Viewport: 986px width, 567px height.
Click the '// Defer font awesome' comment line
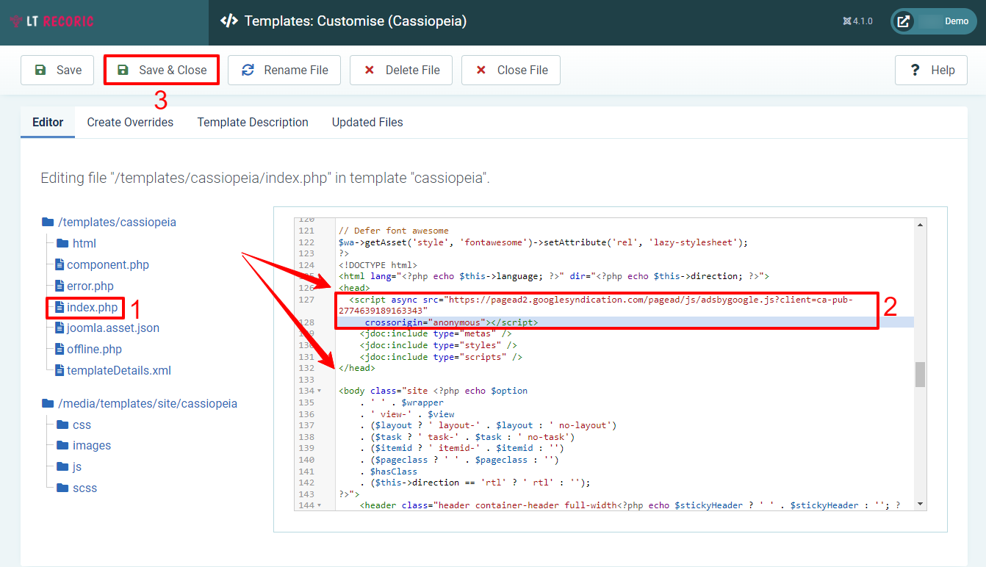(393, 231)
